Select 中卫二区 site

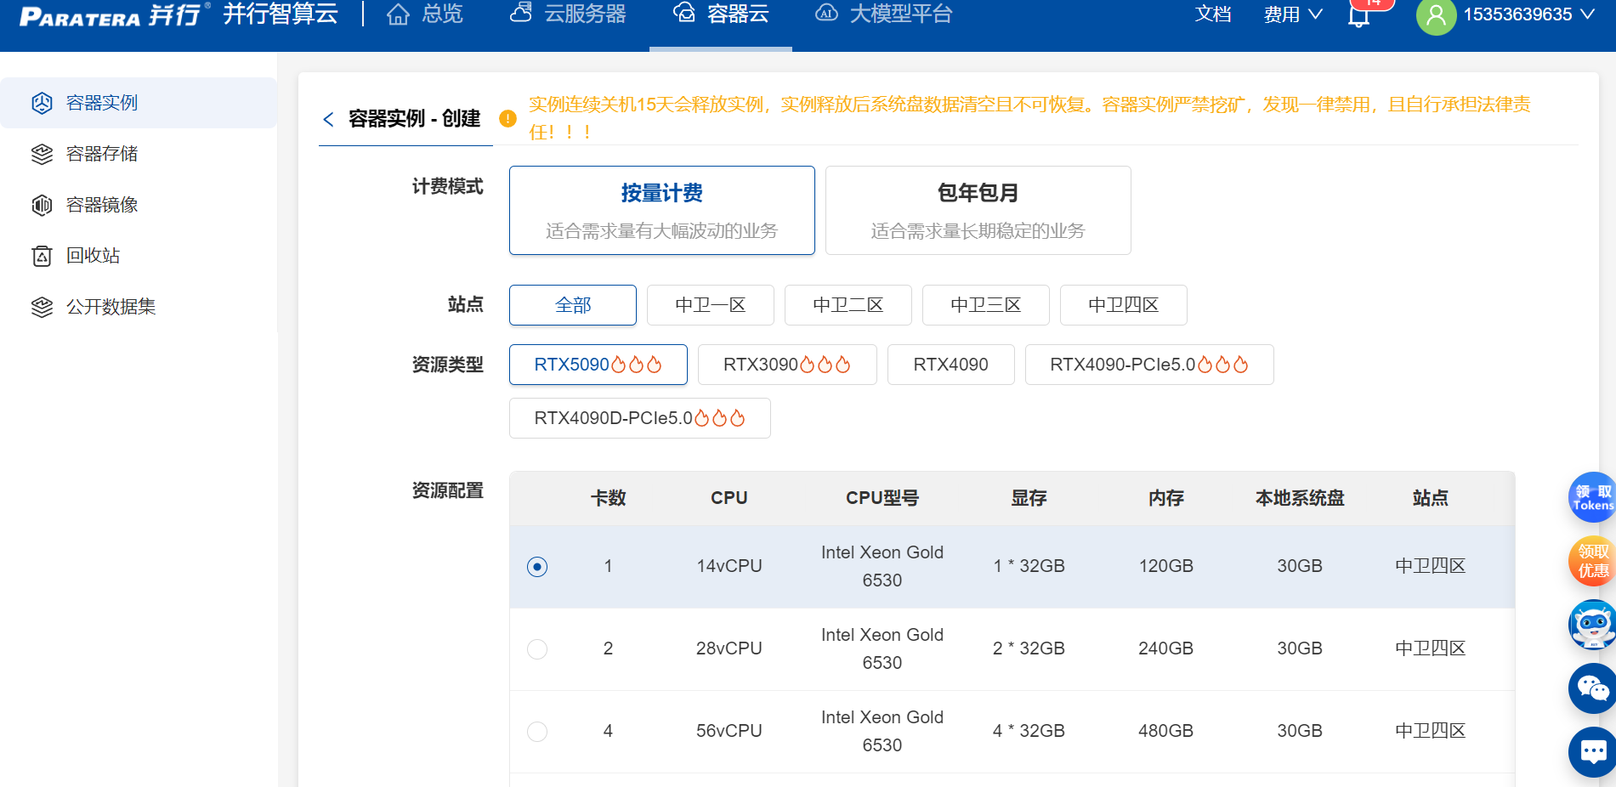click(x=848, y=305)
